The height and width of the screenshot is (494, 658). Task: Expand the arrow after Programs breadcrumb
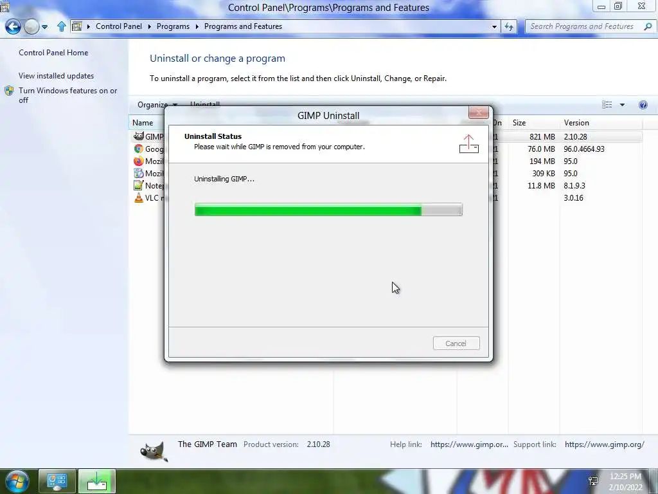tap(197, 26)
